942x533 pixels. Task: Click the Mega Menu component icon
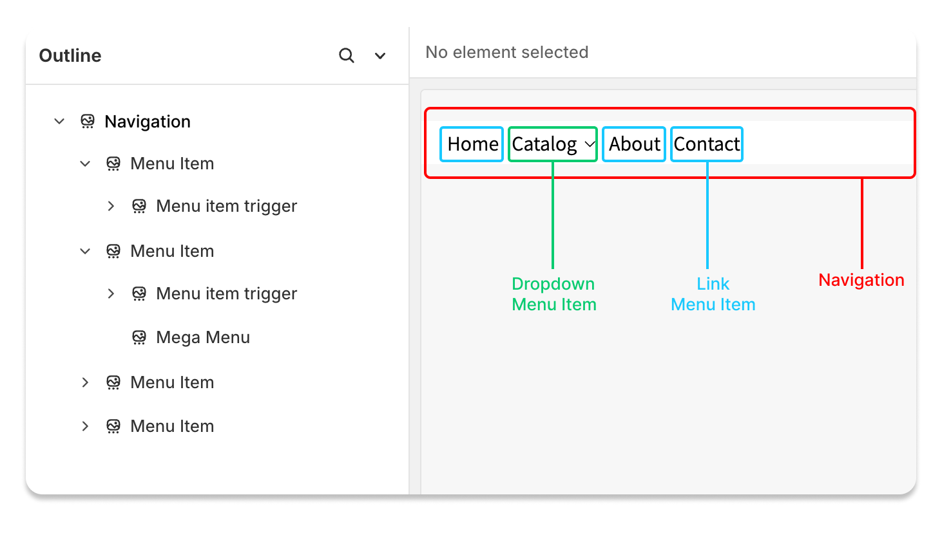point(139,337)
